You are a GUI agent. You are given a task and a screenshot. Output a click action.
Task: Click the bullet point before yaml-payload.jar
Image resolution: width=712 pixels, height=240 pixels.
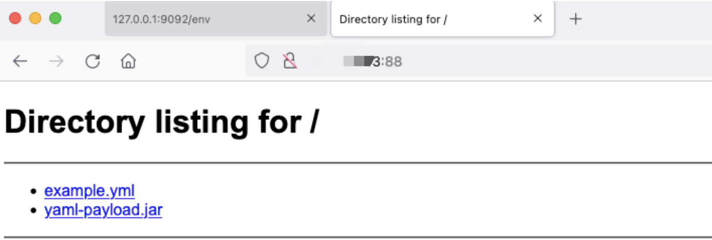(x=34, y=212)
